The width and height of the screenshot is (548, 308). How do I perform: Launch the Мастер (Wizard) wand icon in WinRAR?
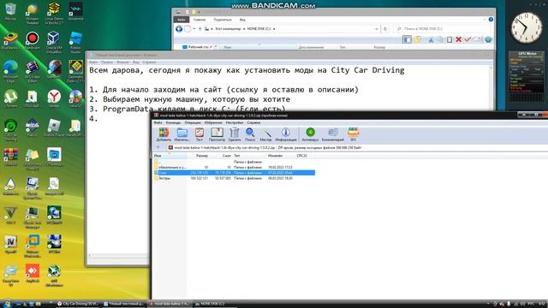265,134
